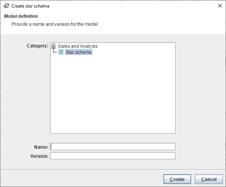Click the gray panel area right of the Category box
This screenshot has height=187, width=226.
point(200,88)
